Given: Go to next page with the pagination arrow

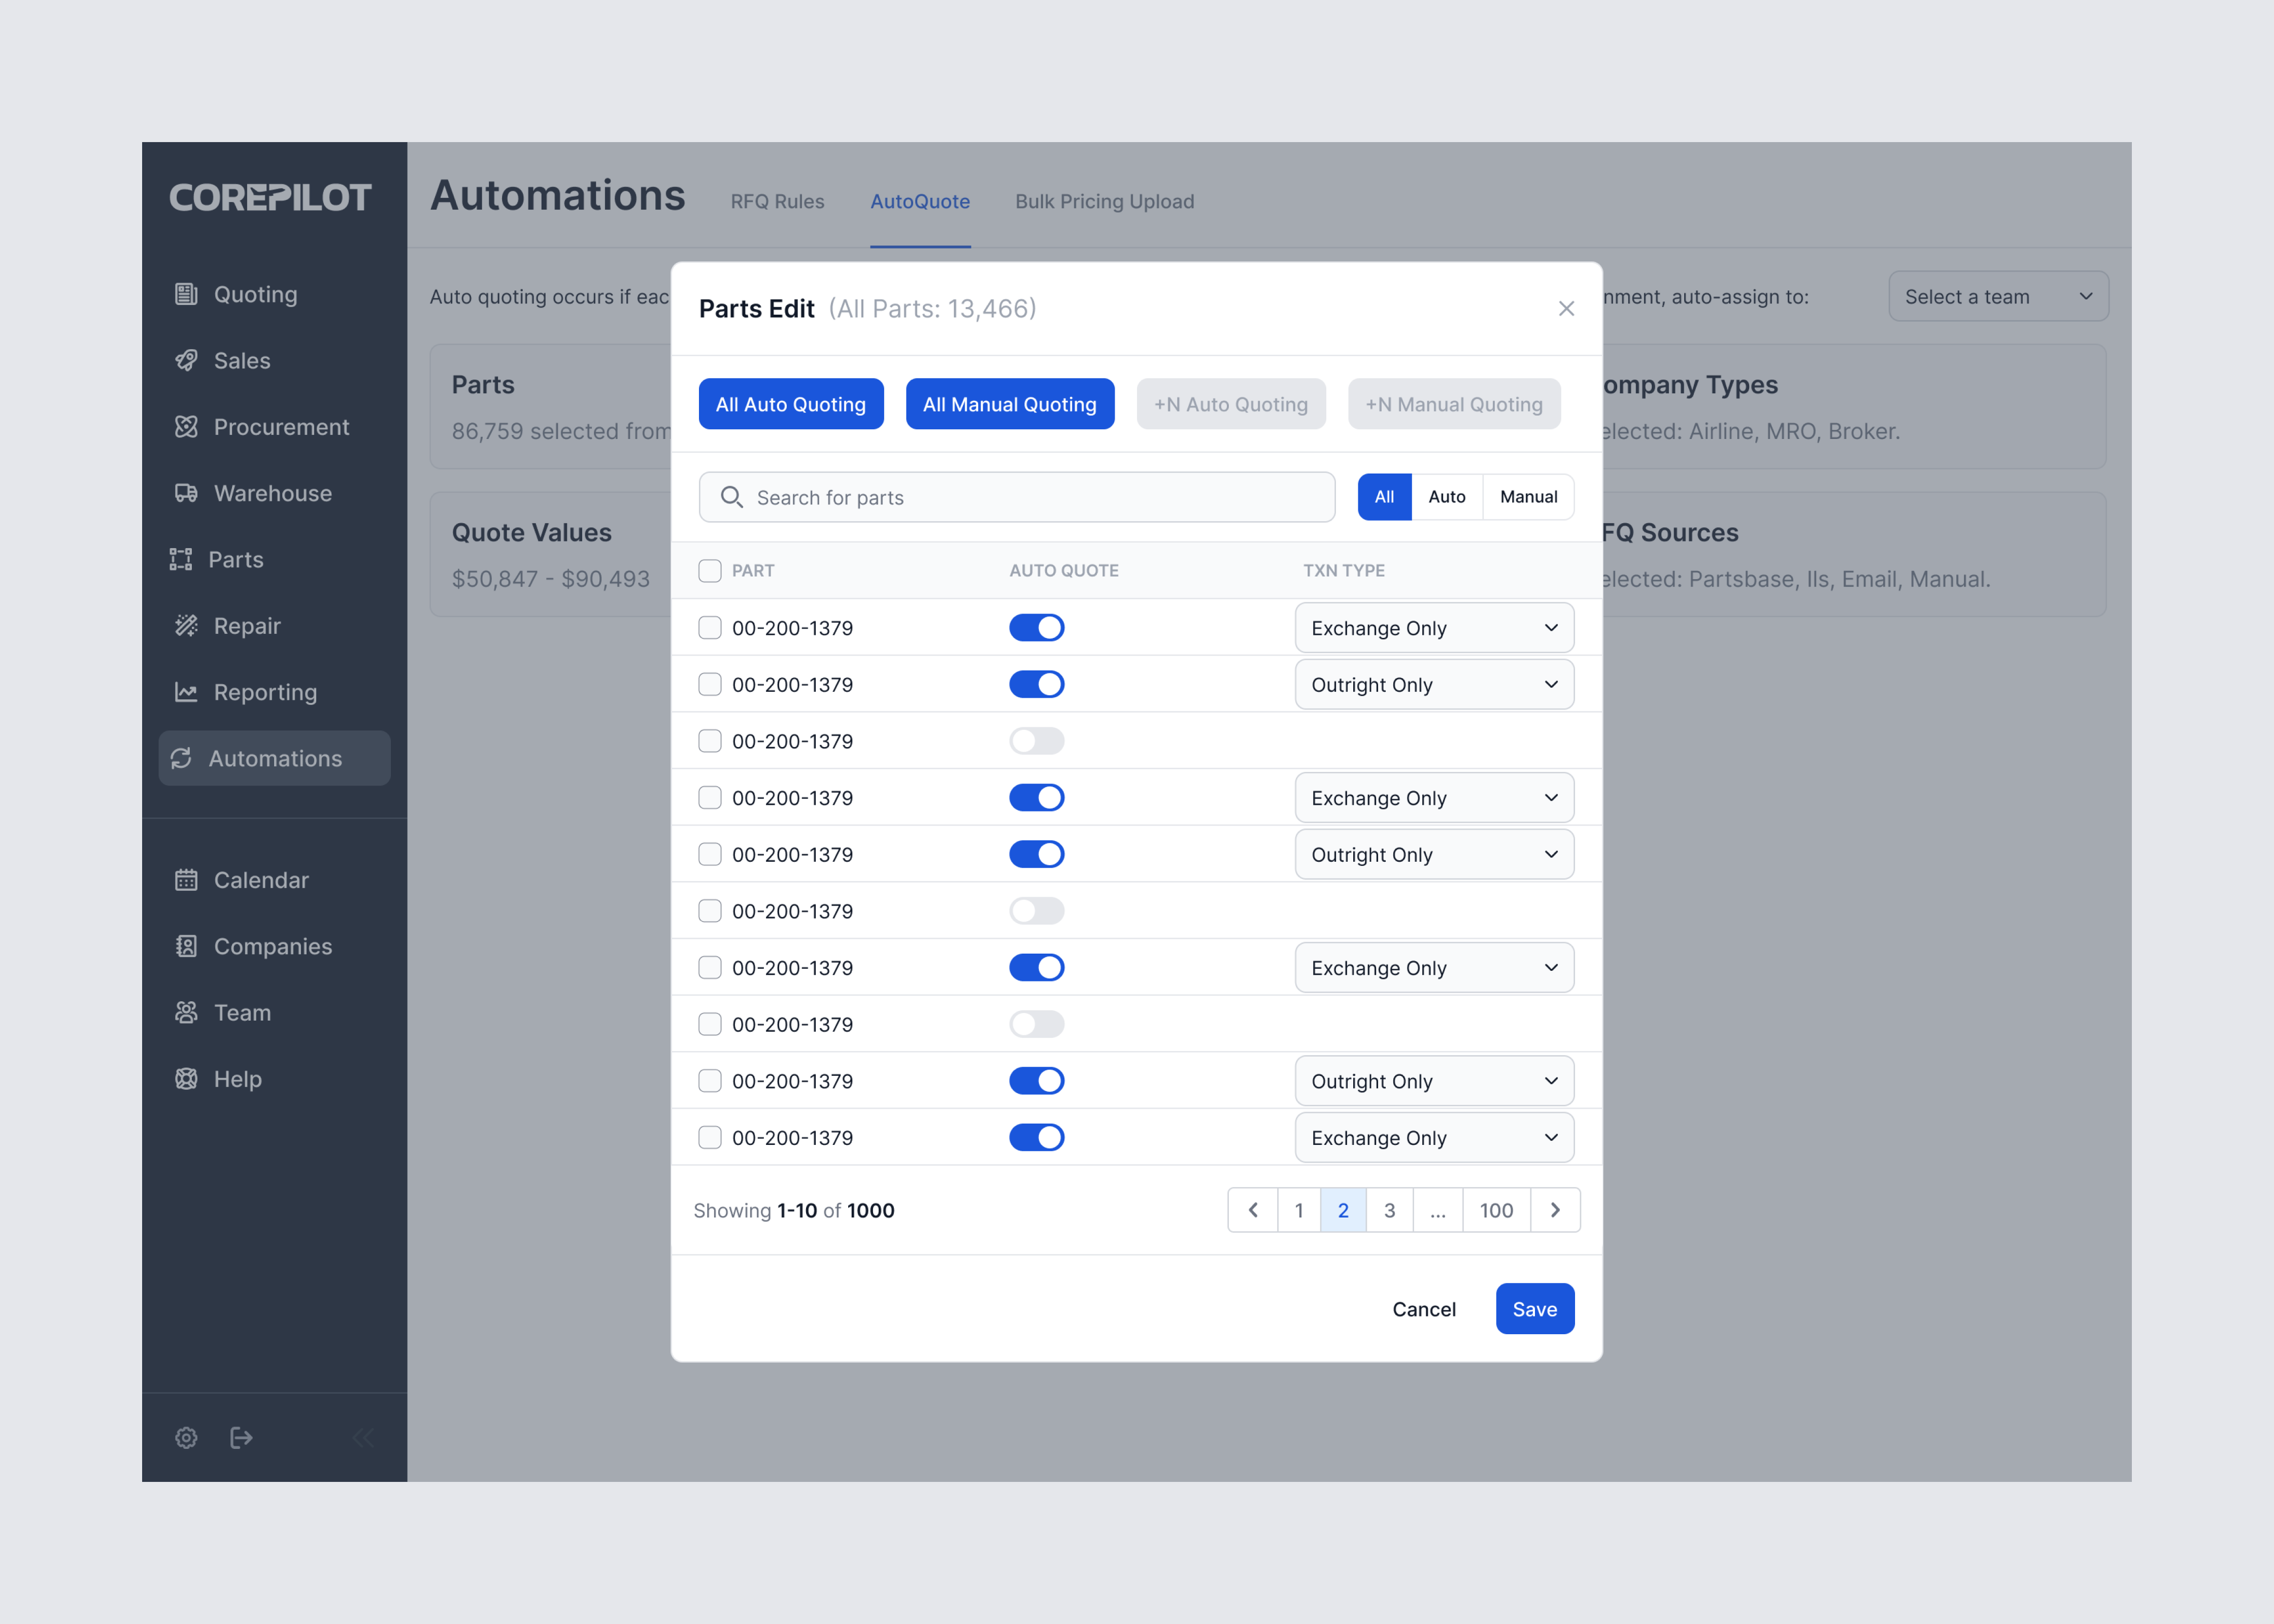Looking at the screenshot, I should tap(1554, 1210).
